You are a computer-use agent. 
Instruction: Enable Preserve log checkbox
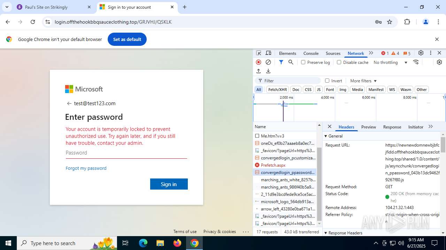pyautogui.click(x=303, y=62)
